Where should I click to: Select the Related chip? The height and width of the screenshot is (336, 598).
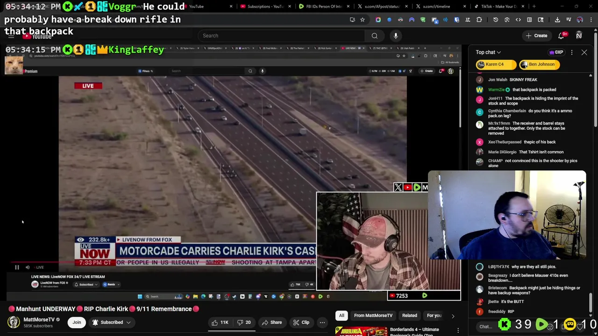409,315
